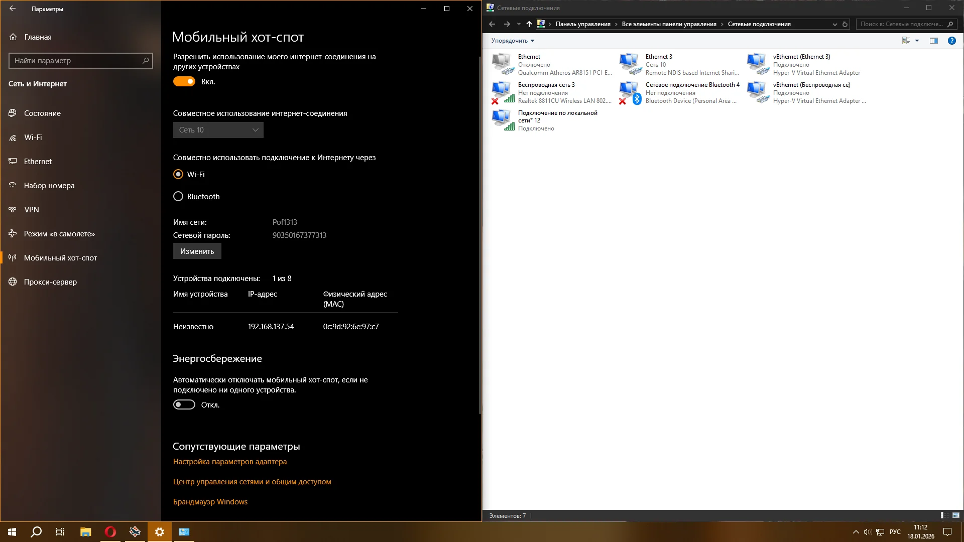The image size is (964, 542).
Task: Open the VPN settings section
Action: click(31, 210)
